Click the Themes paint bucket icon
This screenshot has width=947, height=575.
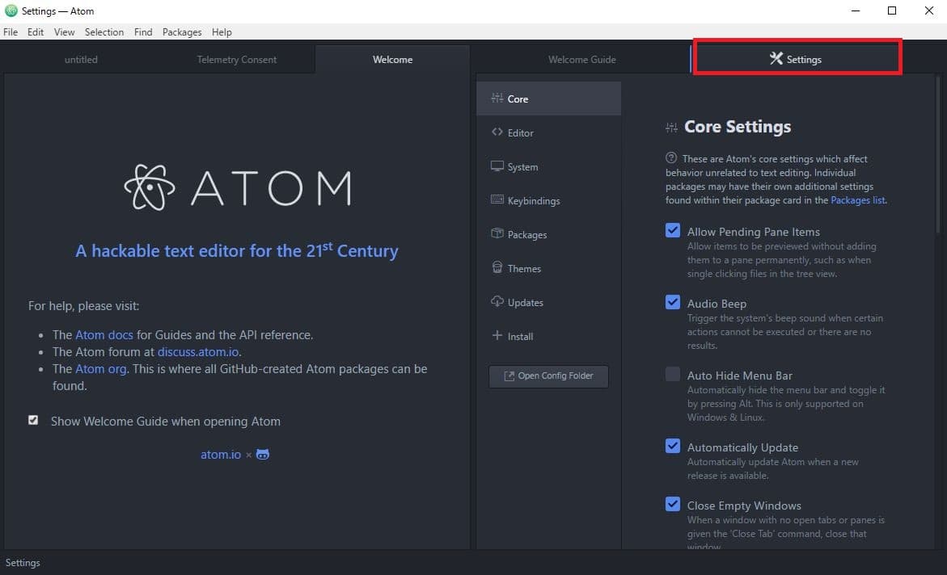point(497,268)
